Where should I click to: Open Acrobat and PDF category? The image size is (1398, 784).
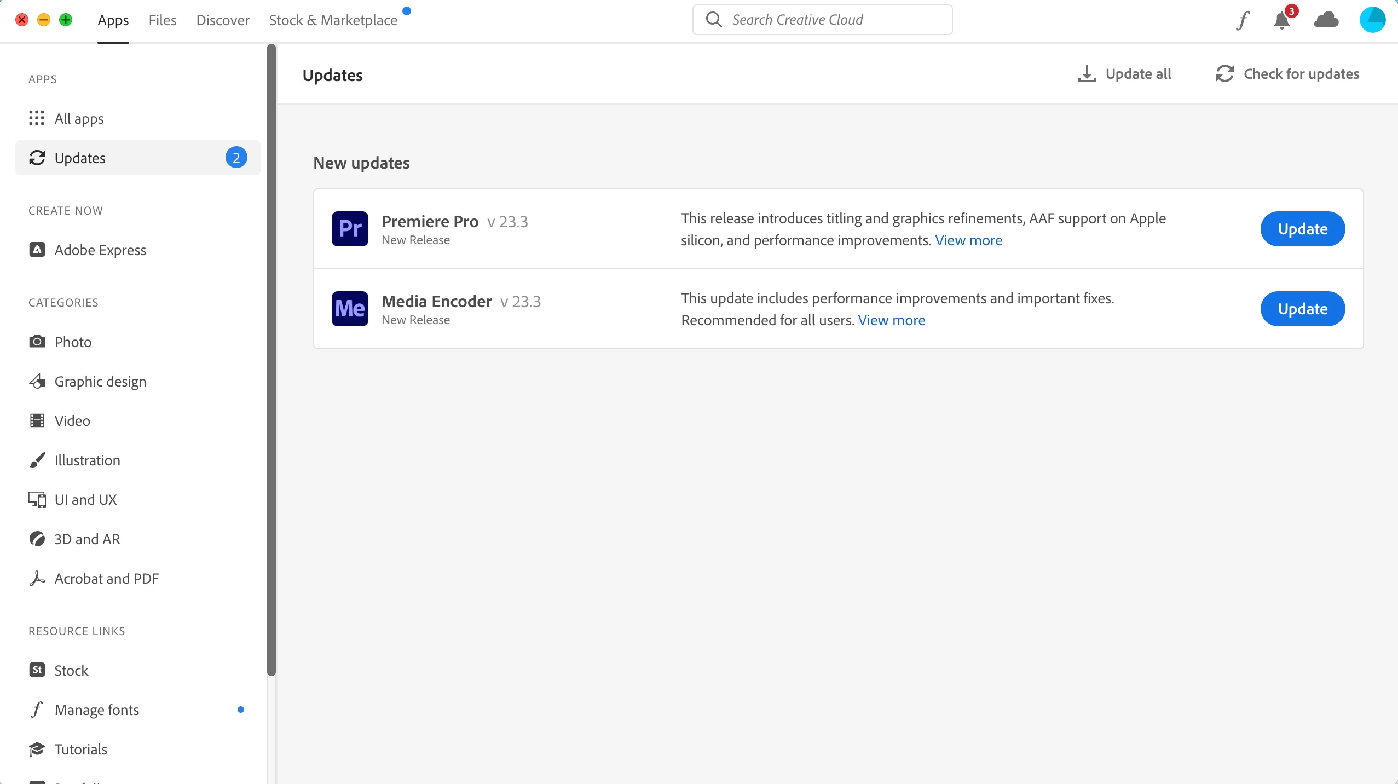(x=106, y=579)
